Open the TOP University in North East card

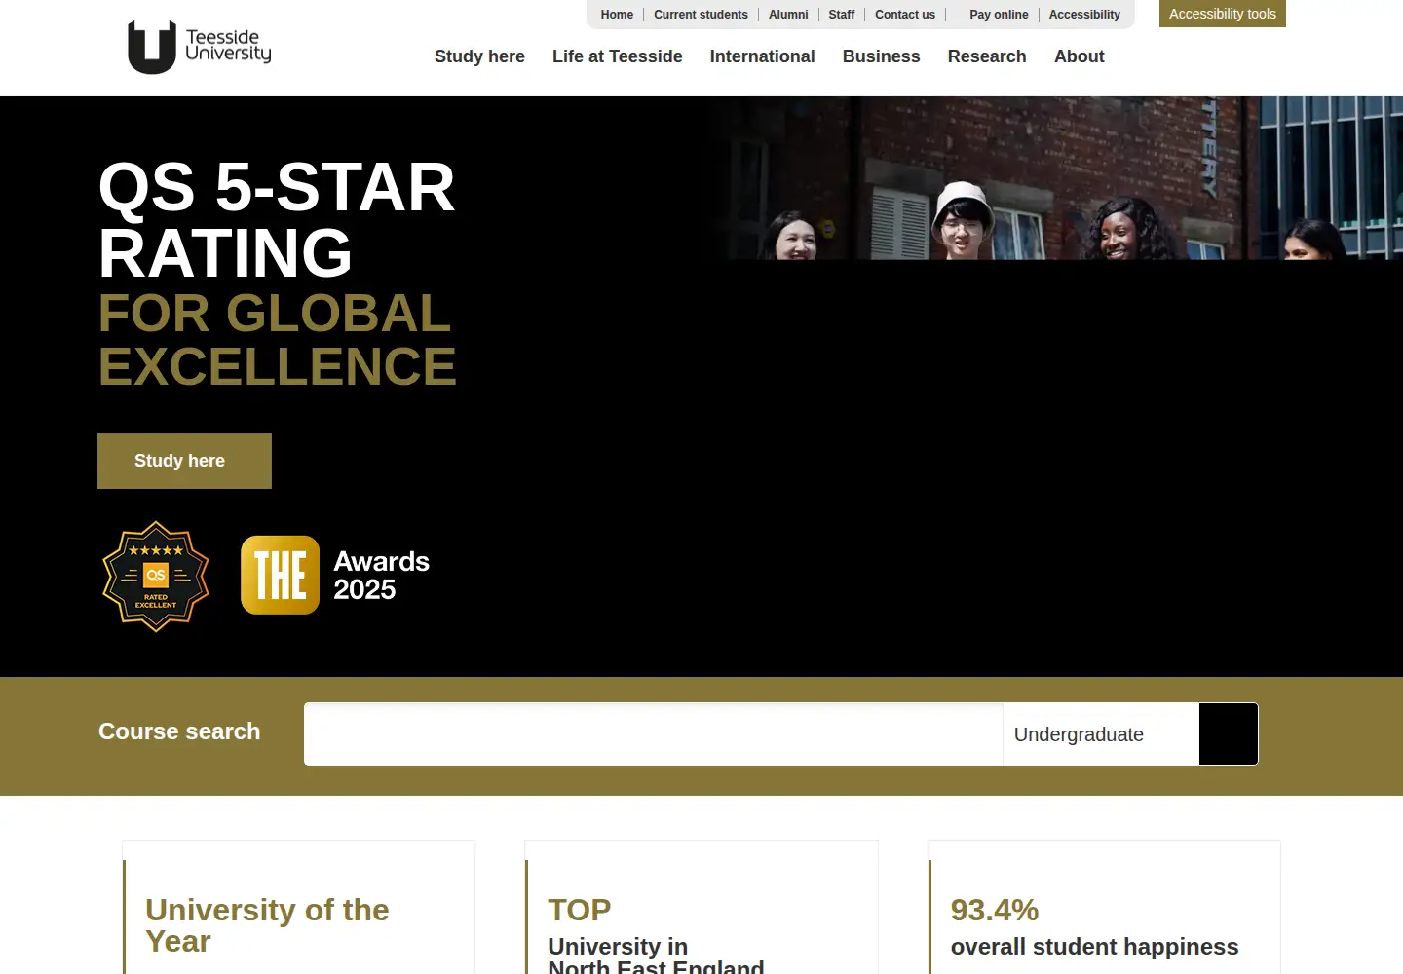tap(701, 908)
